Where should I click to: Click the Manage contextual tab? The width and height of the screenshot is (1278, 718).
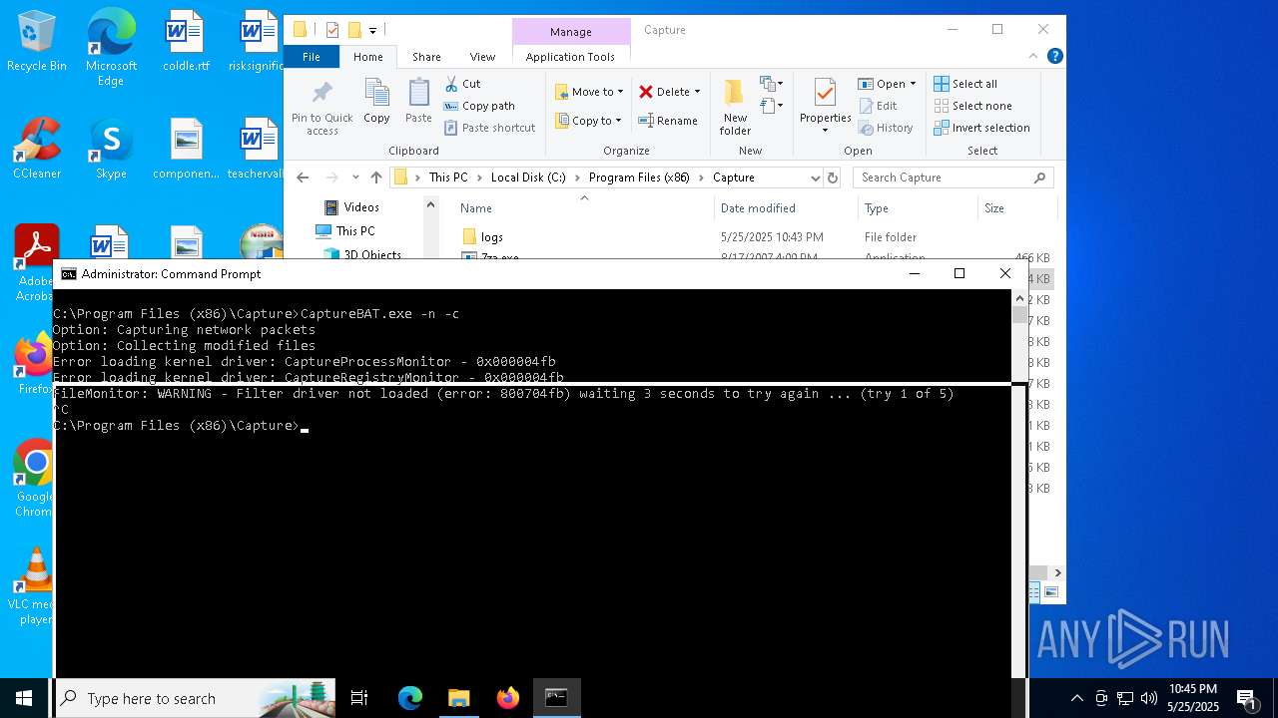571,32
